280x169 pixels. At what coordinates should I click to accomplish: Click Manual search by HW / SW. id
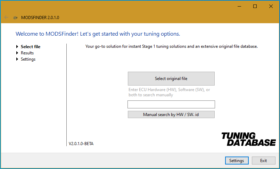[171, 115]
